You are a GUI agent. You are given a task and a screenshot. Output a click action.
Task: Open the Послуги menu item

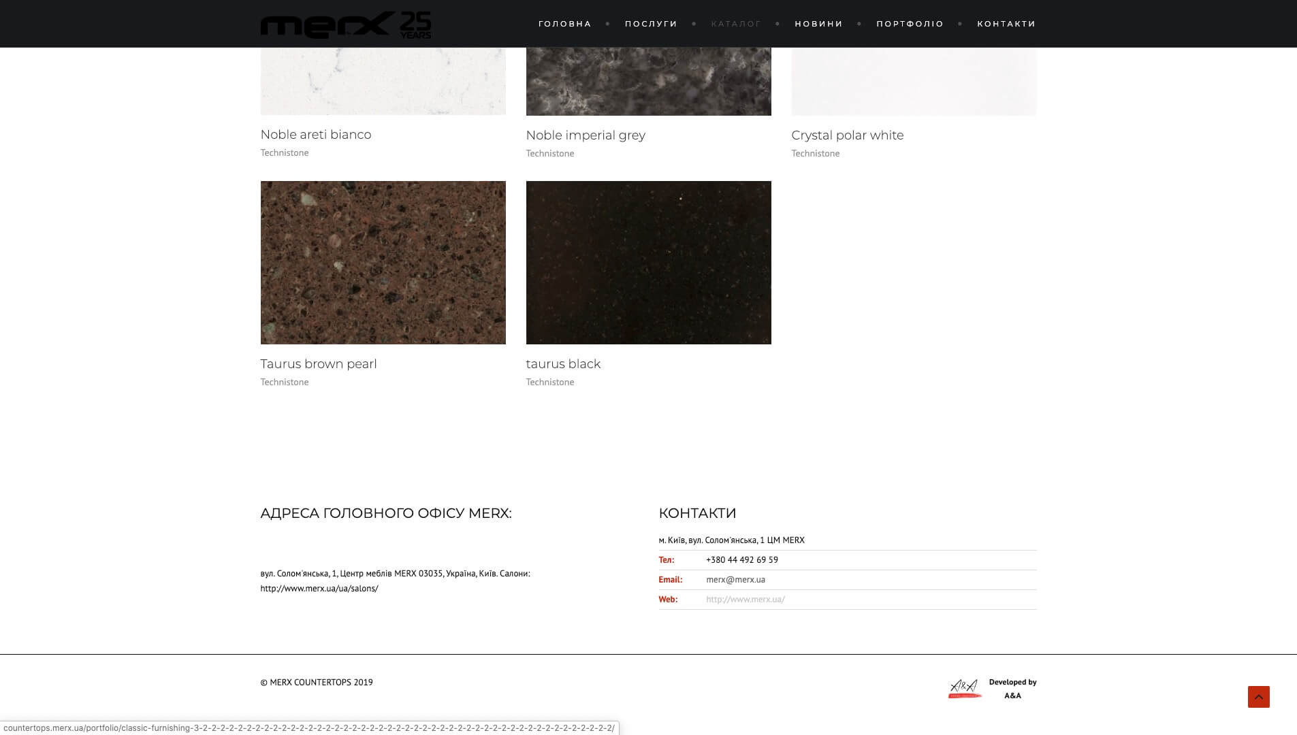click(x=651, y=24)
